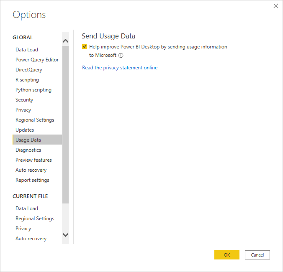Open Global Regional Settings

point(35,120)
